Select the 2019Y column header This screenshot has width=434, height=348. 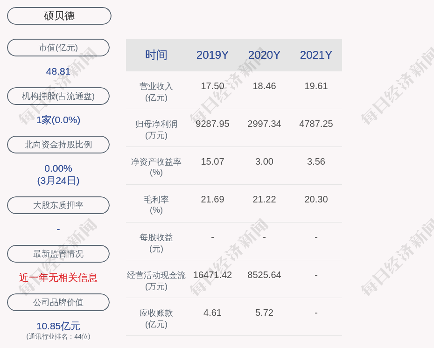point(212,55)
